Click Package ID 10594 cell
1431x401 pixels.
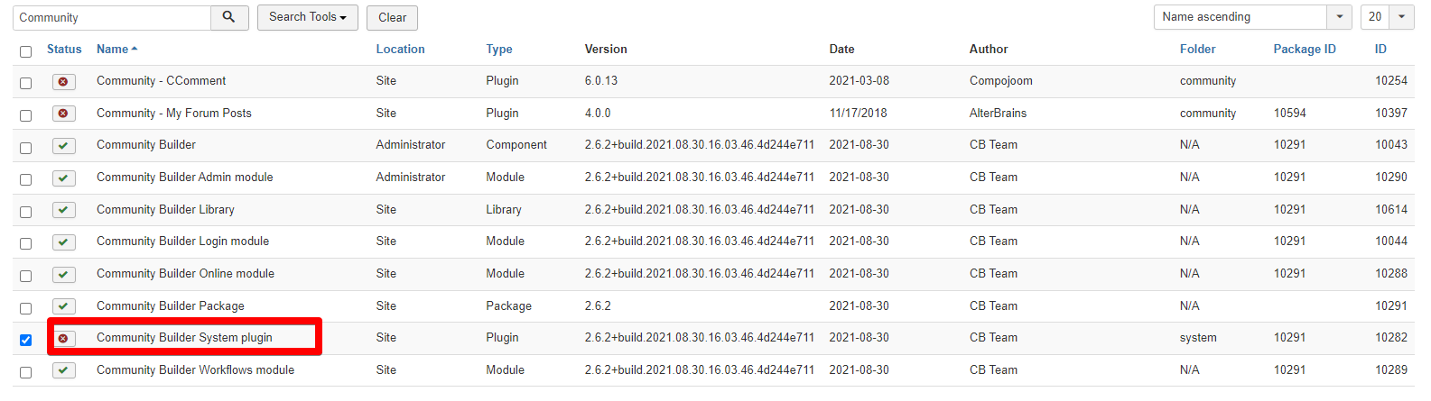click(1289, 113)
